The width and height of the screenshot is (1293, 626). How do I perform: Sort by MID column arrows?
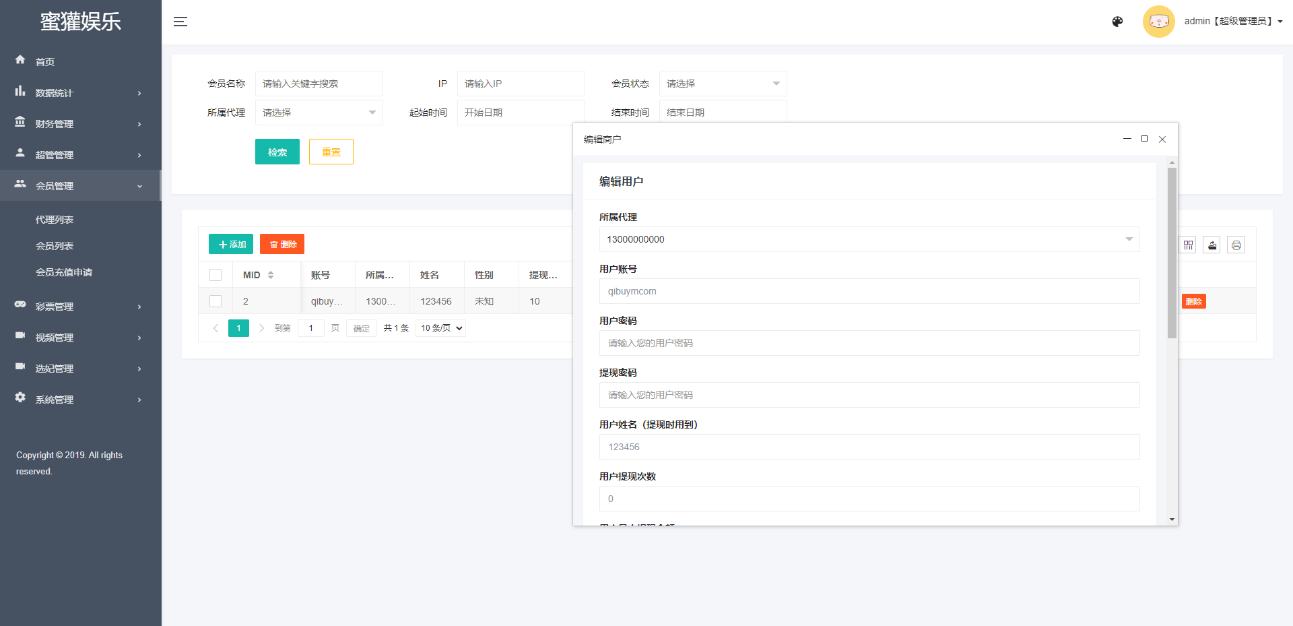pos(271,275)
